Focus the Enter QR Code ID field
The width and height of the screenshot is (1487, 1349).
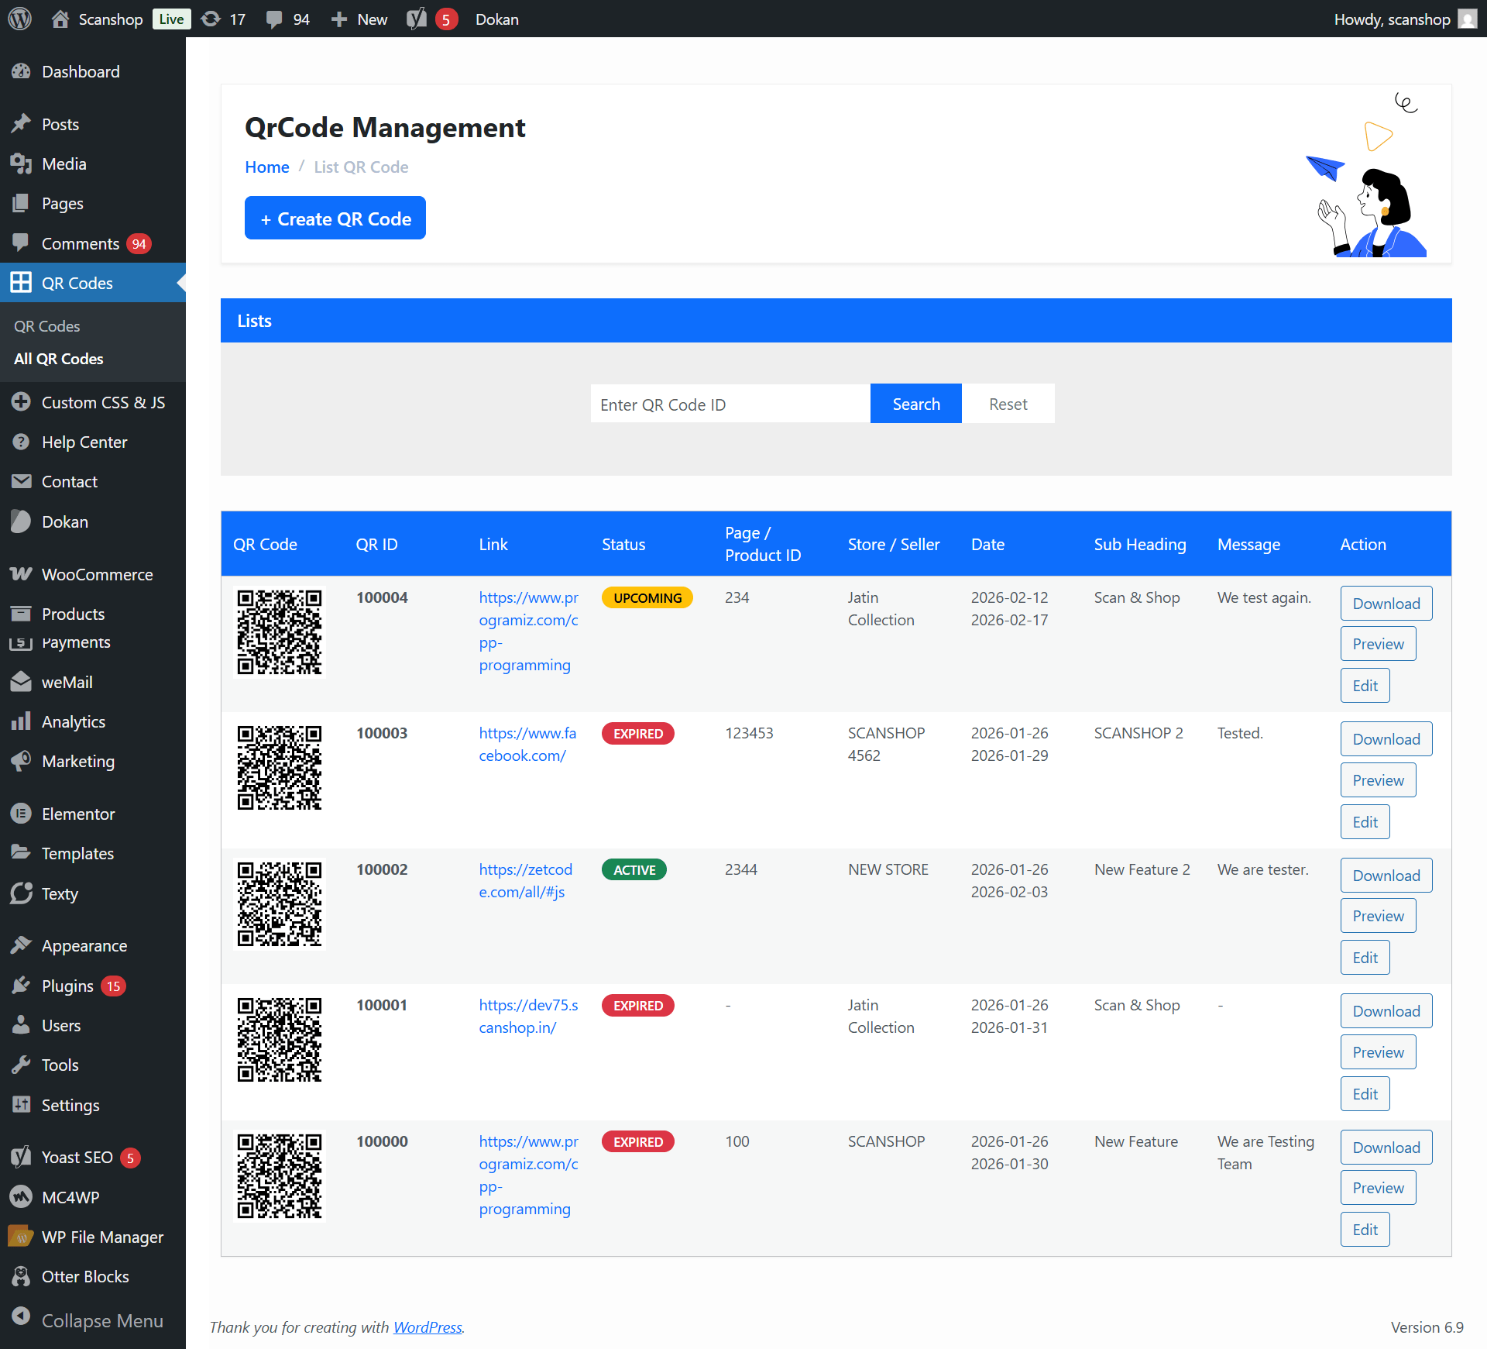(730, 404)
